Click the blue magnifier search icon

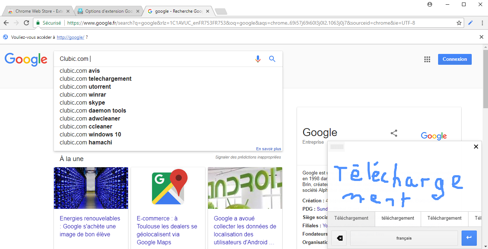[x=272, y=59]
